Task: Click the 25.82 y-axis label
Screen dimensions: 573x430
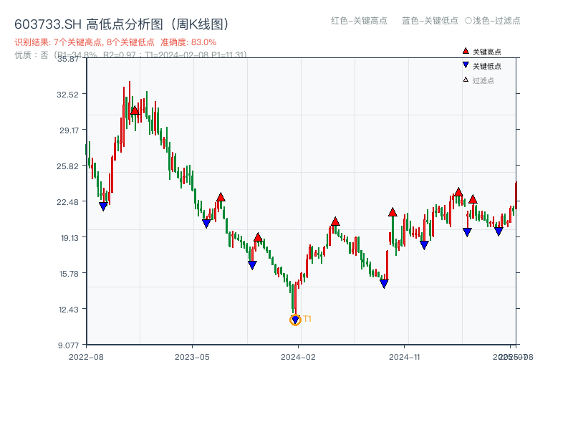Action: 67,166
